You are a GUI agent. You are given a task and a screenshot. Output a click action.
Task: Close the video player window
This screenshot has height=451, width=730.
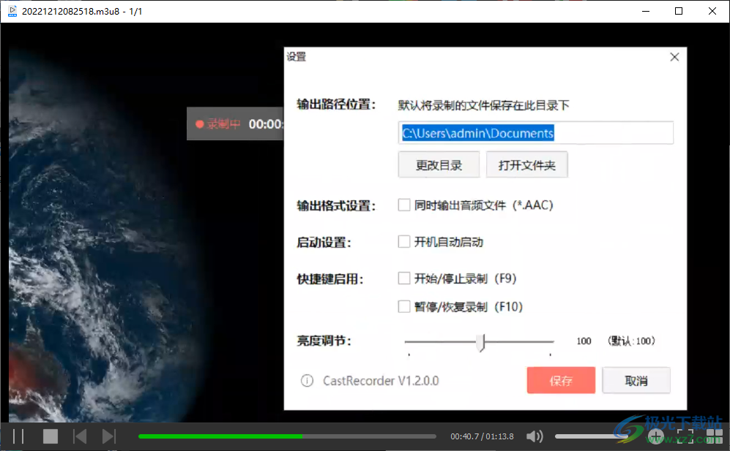point(712,11)
